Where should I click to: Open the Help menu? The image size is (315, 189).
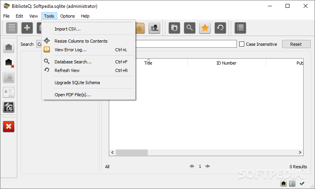point(85,16)
